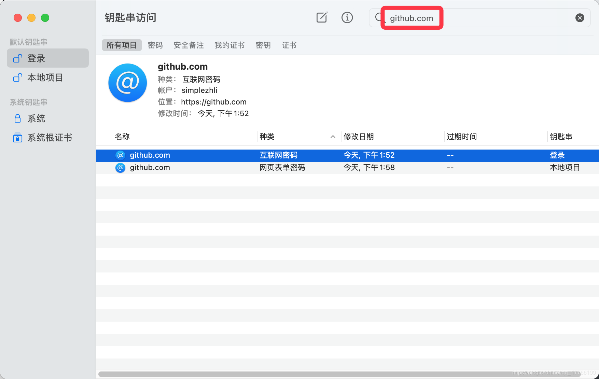Sort by the 名称 column header
This screenshot has width=599, height=379.
122,137
